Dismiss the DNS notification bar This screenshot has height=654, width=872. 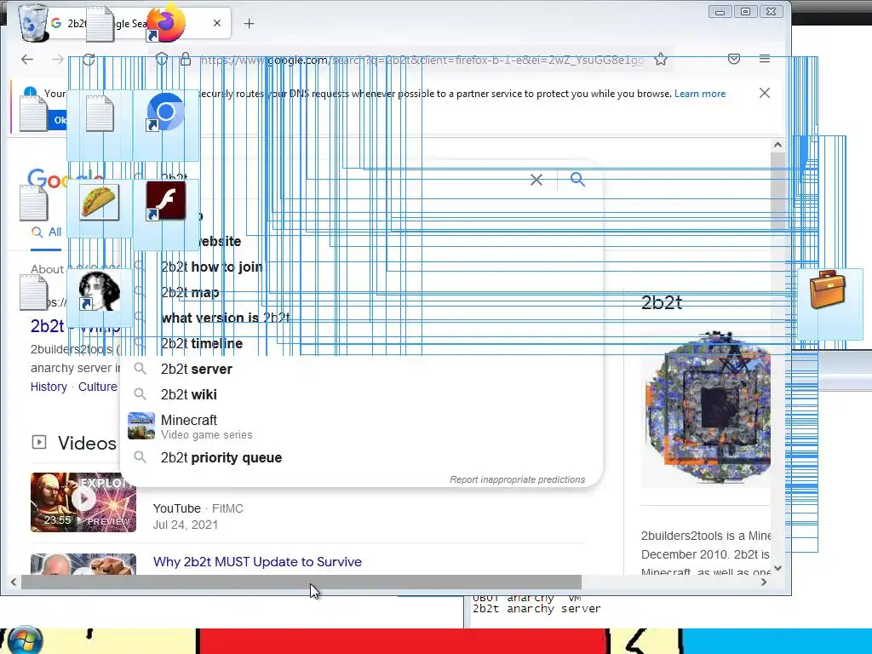(x=765, y=93)
